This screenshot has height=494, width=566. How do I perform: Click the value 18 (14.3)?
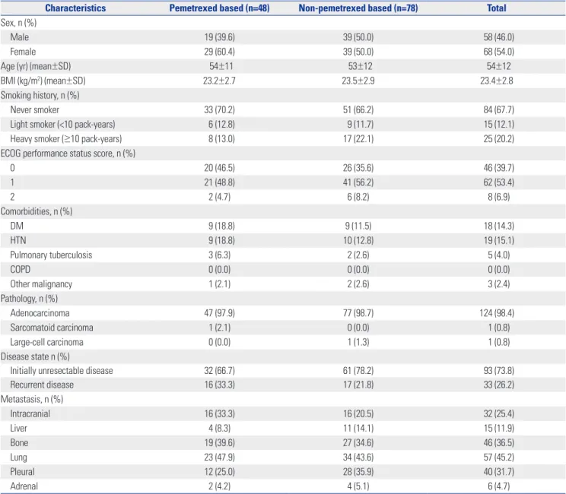coord(499,226)
